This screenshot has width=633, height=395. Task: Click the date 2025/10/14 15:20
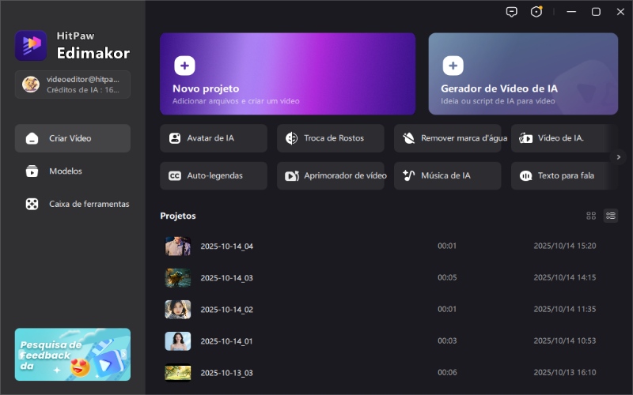(x=565, y=246)
